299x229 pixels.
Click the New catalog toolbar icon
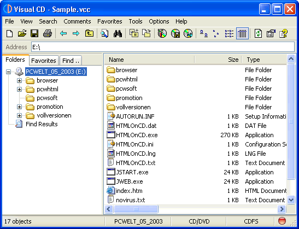[9, 33]
